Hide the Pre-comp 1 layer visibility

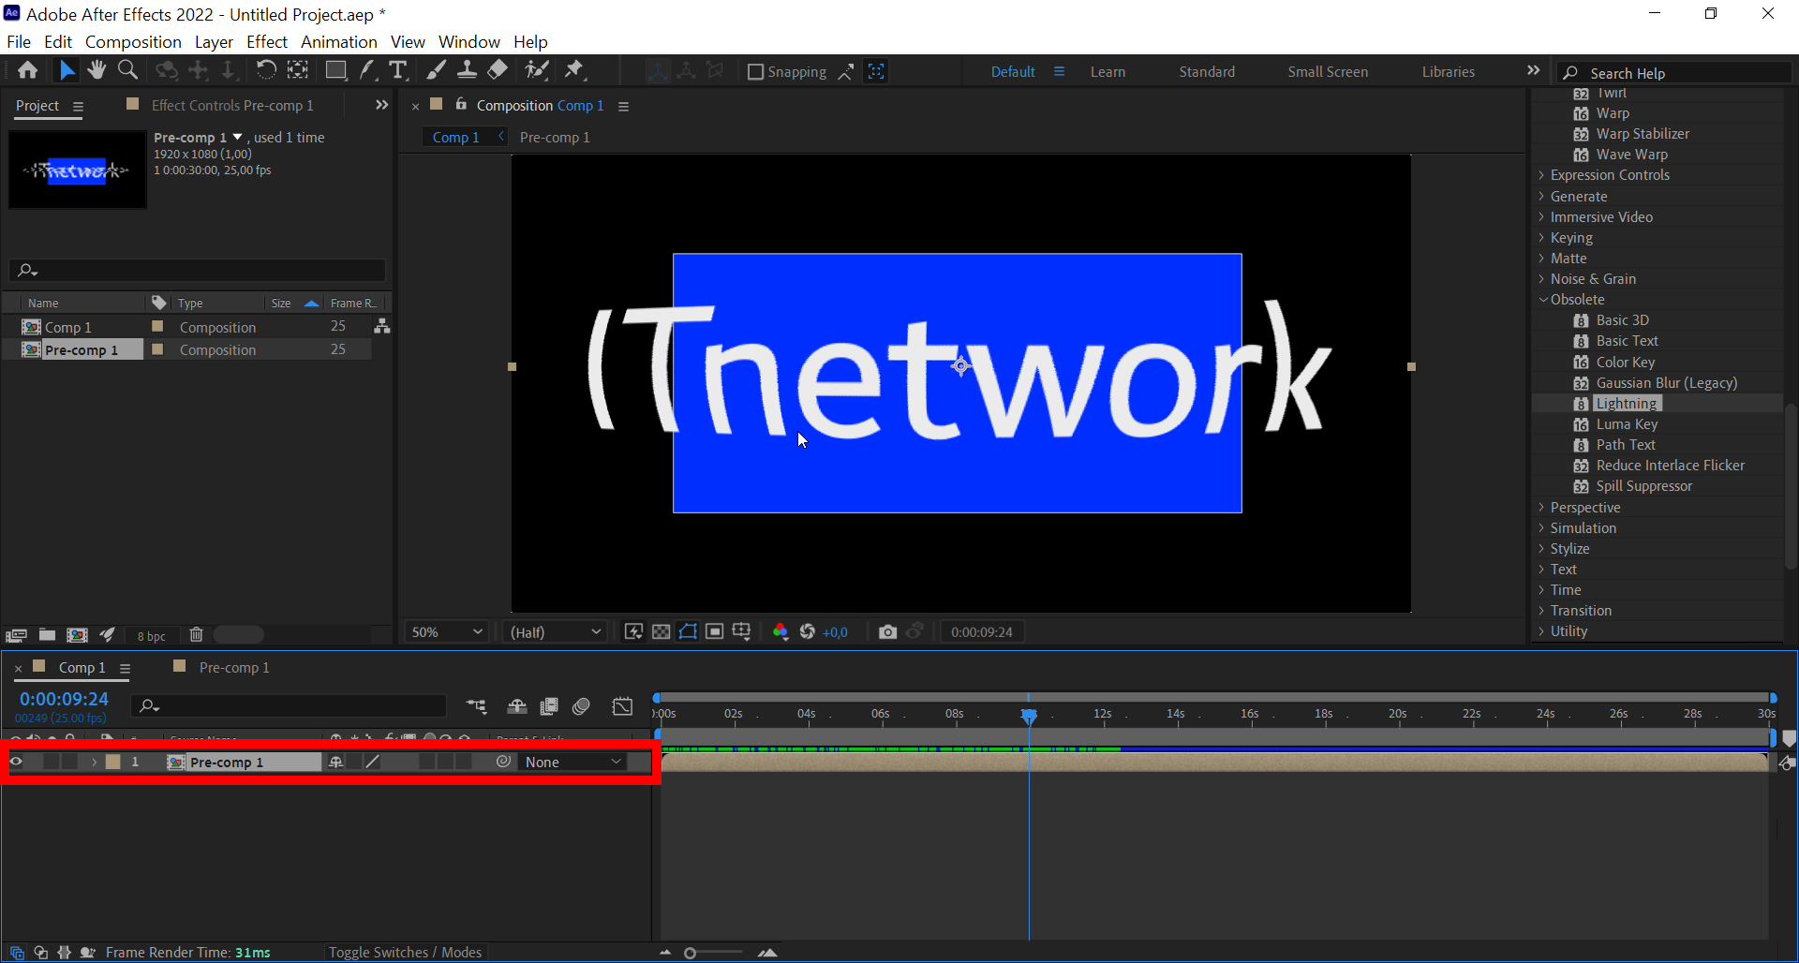(x=17, y=762)
